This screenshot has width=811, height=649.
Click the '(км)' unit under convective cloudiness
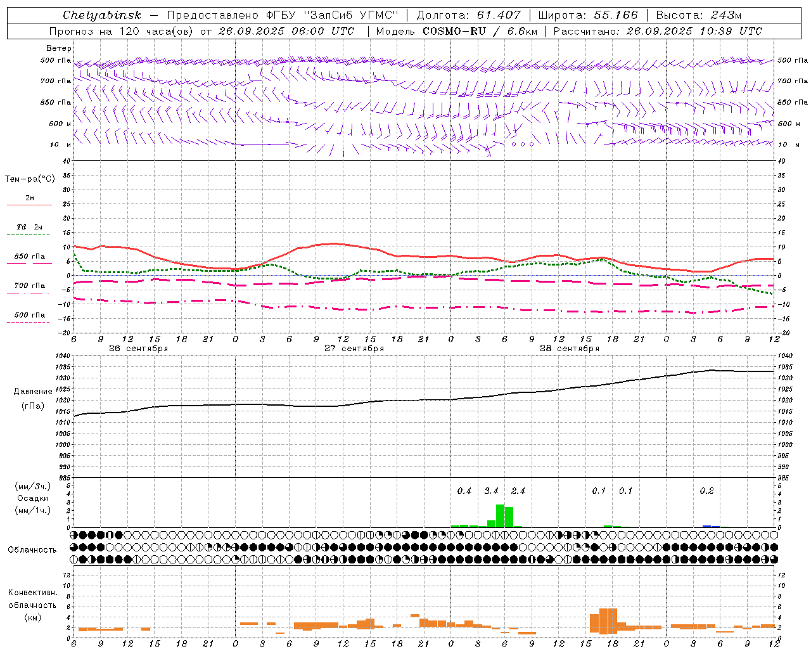(32, 617)
